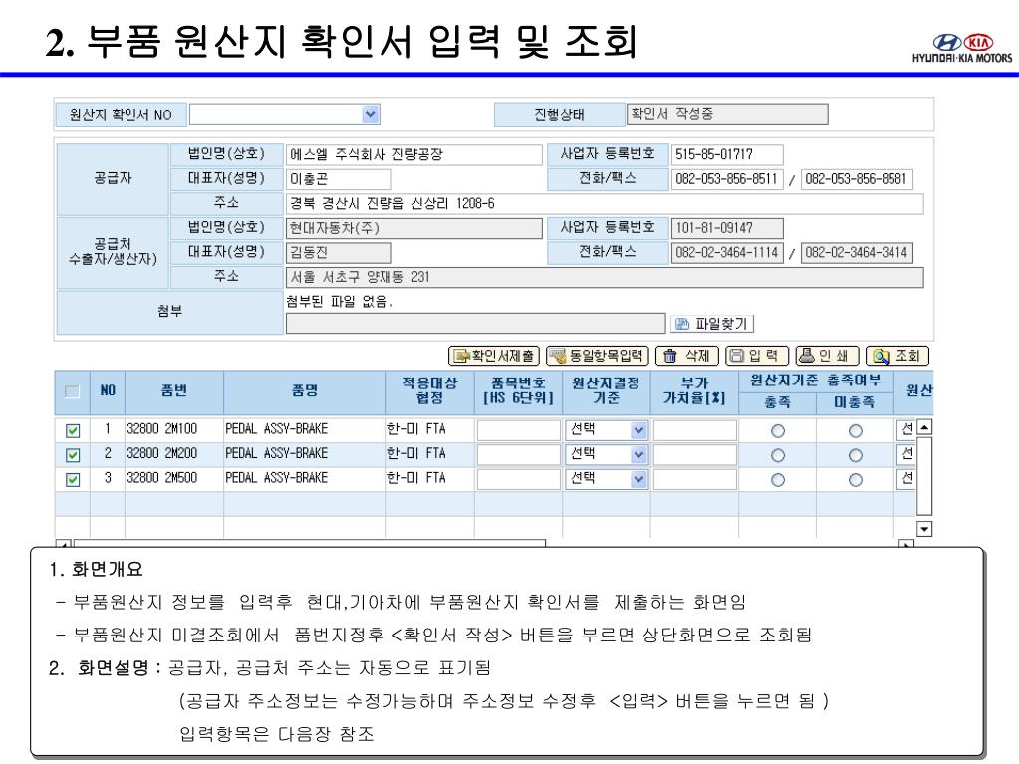The width and height of the screenshot is (1019, 764).
Task: Click the HS code field for row 32800 2M100
Action: [x=519, y=430]
